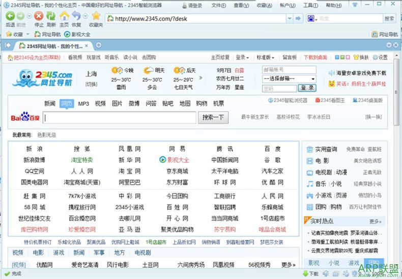The height and width of the screenshot is (279, 402).
Task: Expand the 收藏 favorites dropdown arrow
Action: pyautogui.click(x=28, y=34)
